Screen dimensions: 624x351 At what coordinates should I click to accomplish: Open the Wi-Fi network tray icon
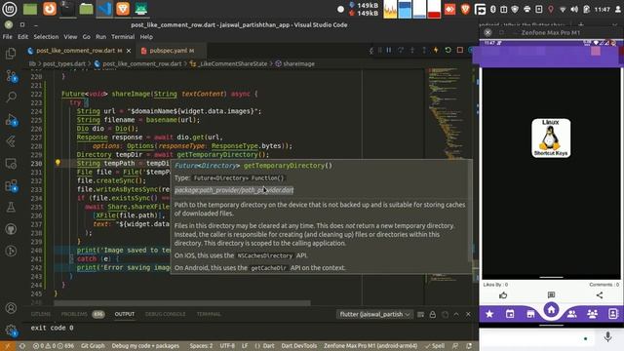563,9
